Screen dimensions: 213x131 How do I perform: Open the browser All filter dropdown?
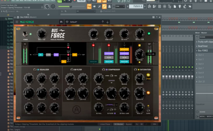click(86, 11)
